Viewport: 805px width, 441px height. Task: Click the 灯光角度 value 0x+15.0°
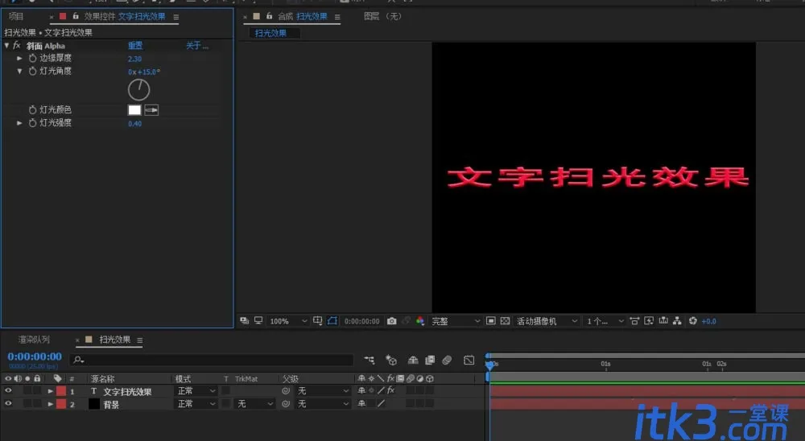coord(144,72)
